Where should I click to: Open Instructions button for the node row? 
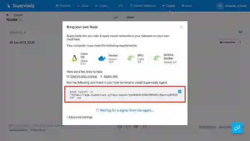(x=227, y=42)
